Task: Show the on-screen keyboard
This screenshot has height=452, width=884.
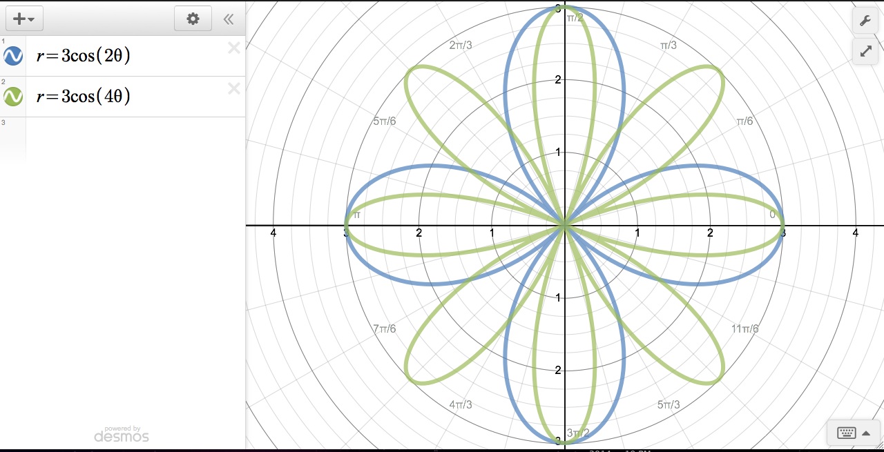Action: [x=855, y=433]
